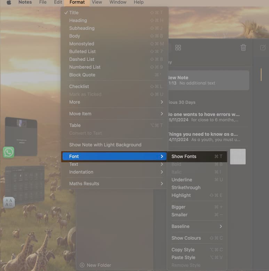
Task: Choose Show Note with Light Background
Action: point(114,145)
